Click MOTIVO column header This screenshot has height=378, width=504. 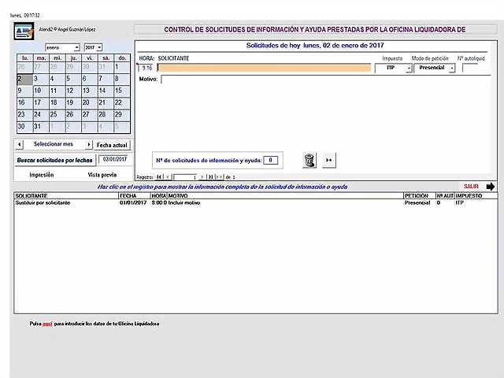(x=285, y=196)
